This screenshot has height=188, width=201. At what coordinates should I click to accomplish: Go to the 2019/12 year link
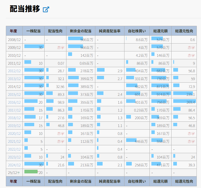coord(14,126)
